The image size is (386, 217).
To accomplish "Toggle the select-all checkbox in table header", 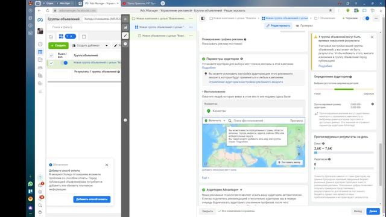I will pyautogui.click(x=51, y=55).
